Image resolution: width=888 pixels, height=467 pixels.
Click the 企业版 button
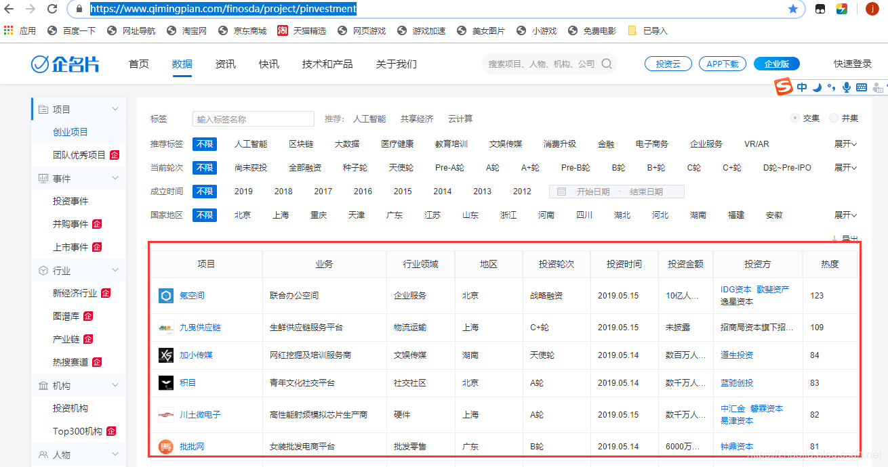tap(777, 64)
